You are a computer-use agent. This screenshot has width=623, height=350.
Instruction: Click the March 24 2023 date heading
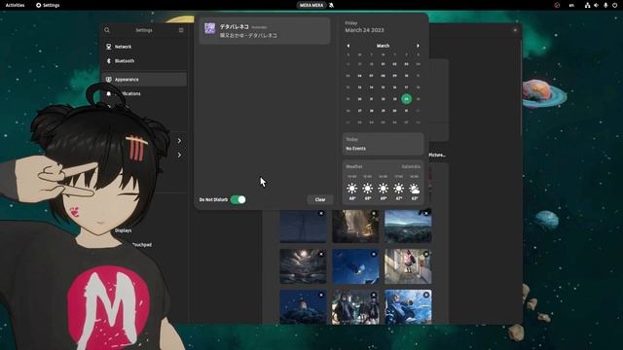364,30
